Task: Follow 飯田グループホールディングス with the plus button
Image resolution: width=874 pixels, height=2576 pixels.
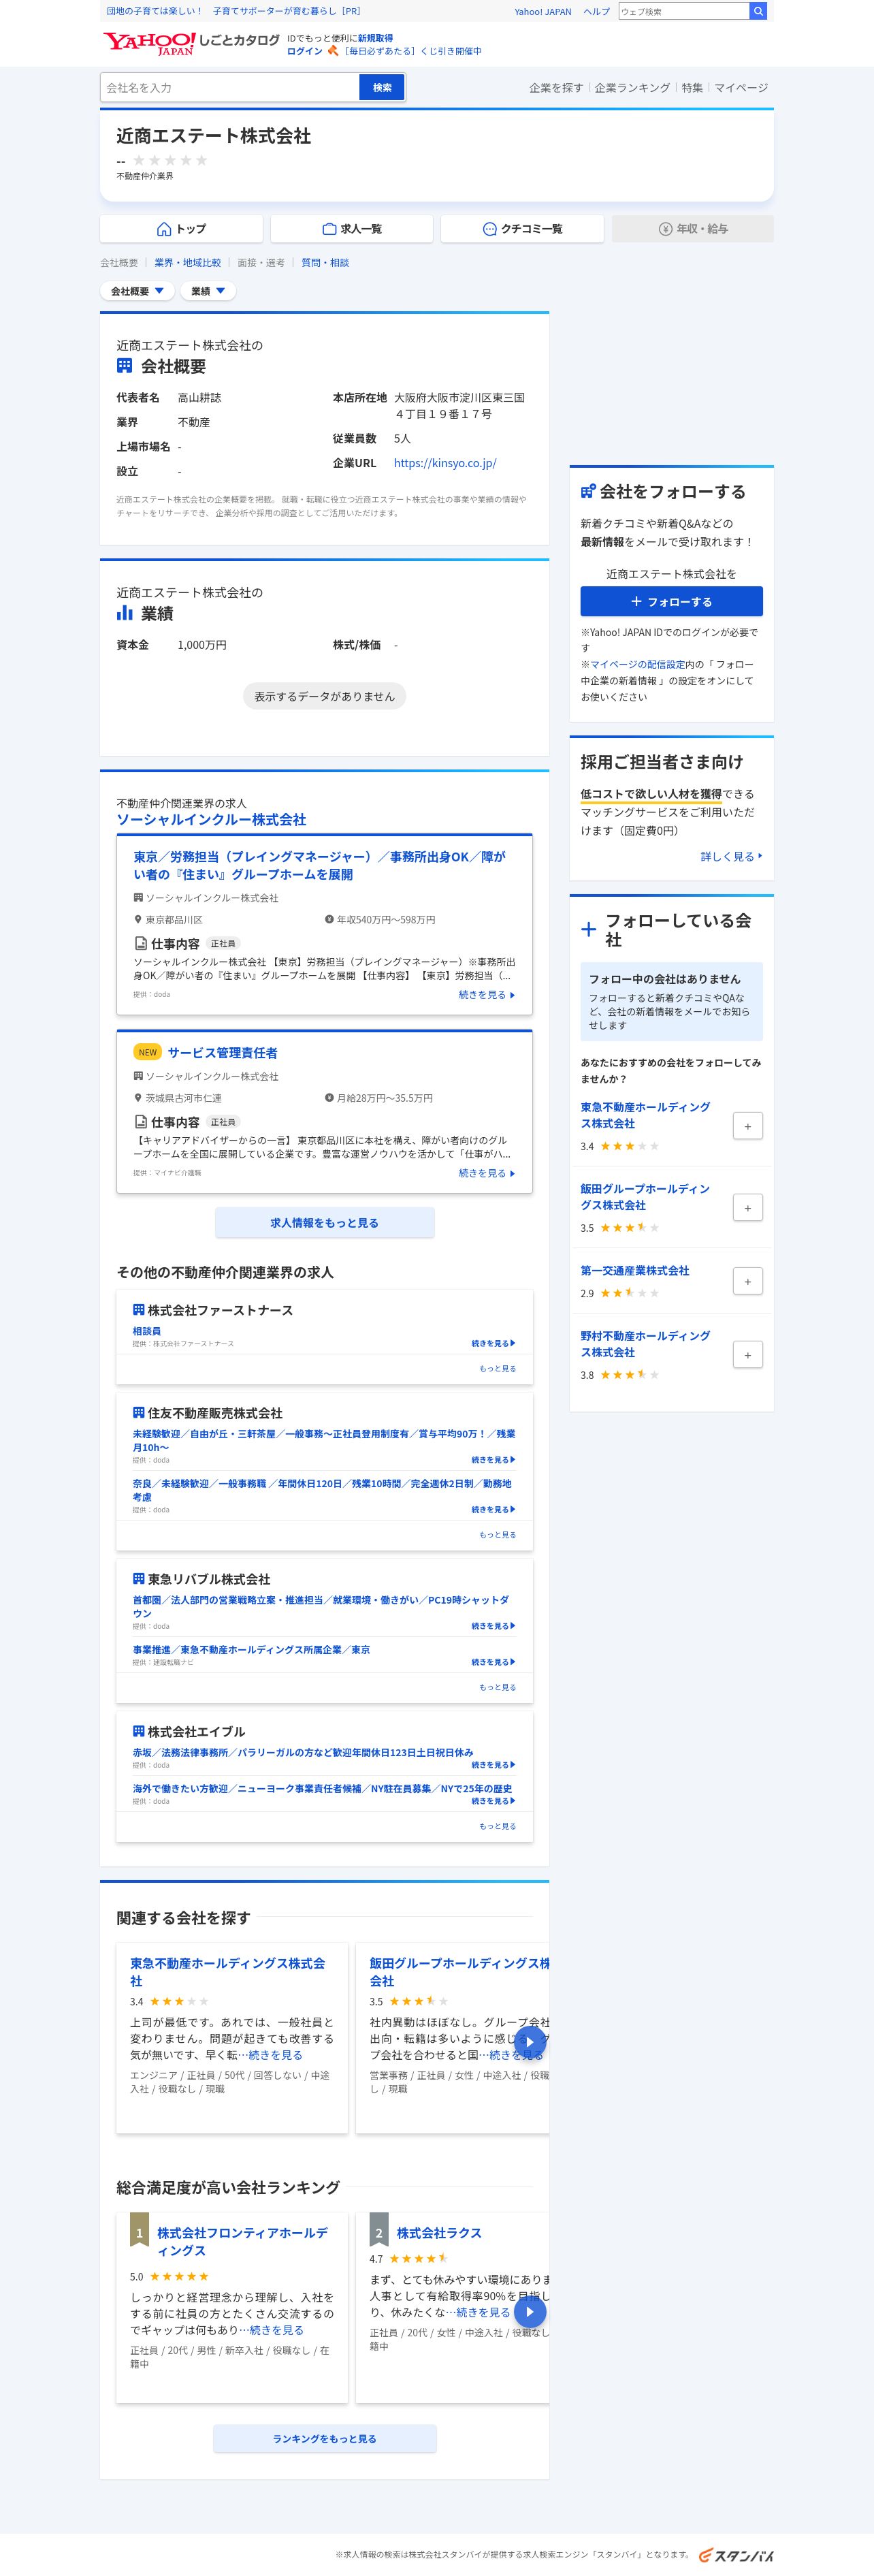Action: tap(747, 1208)
